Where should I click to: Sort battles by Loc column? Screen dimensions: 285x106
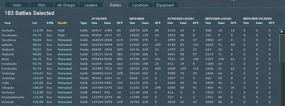(x=35, y=23)
